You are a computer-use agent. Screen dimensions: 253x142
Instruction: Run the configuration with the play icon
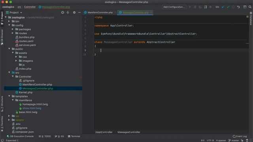[x=190, y=7]
